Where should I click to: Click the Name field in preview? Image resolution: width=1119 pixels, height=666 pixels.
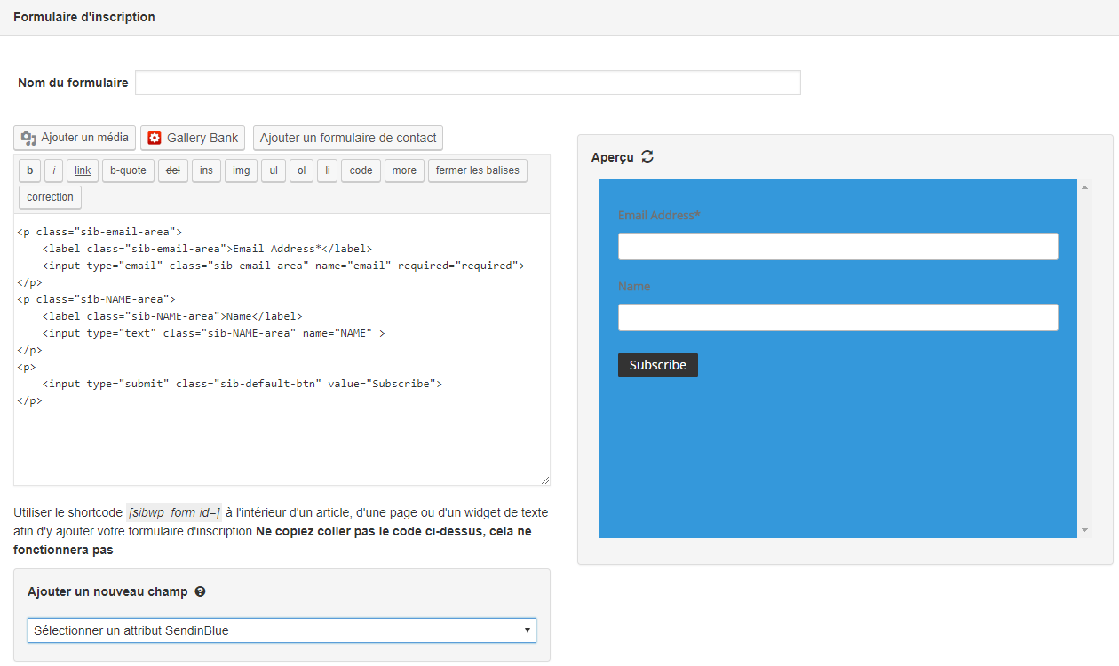point(838,317)
